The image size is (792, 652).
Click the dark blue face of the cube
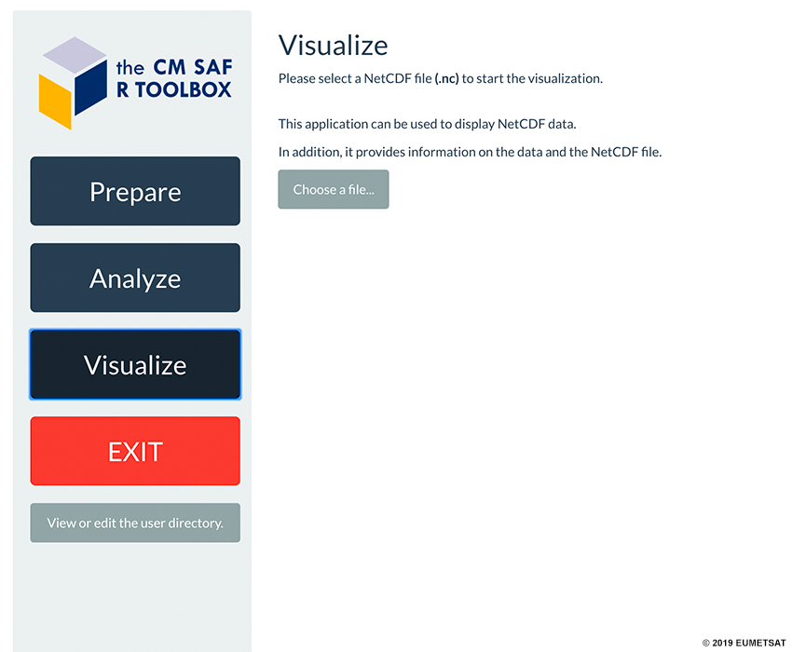coord(91,88)
